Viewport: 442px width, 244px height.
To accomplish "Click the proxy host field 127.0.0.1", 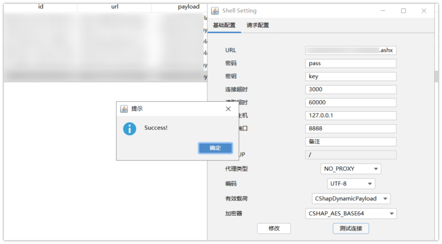I will (x=350, y=115).
